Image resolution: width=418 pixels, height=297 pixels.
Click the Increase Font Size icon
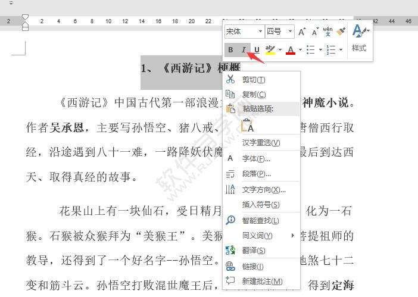click(x=302, y=31)
